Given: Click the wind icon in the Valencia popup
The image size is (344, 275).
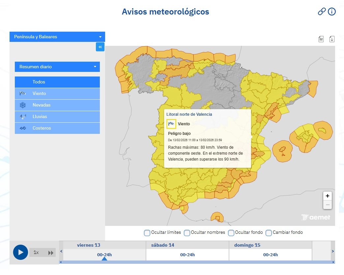Looking at the screenshot, I should (x=171, y=124).
